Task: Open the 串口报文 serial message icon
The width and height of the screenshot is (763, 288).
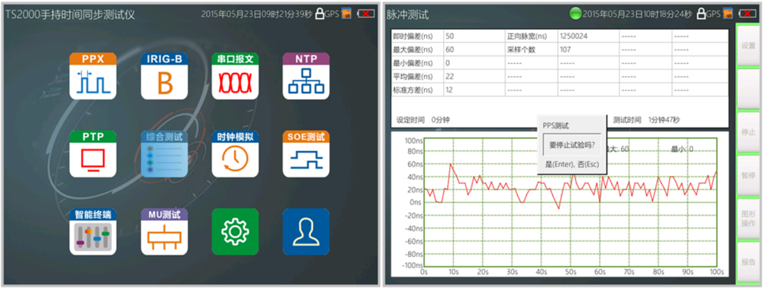Action: (x=235, y=76)
